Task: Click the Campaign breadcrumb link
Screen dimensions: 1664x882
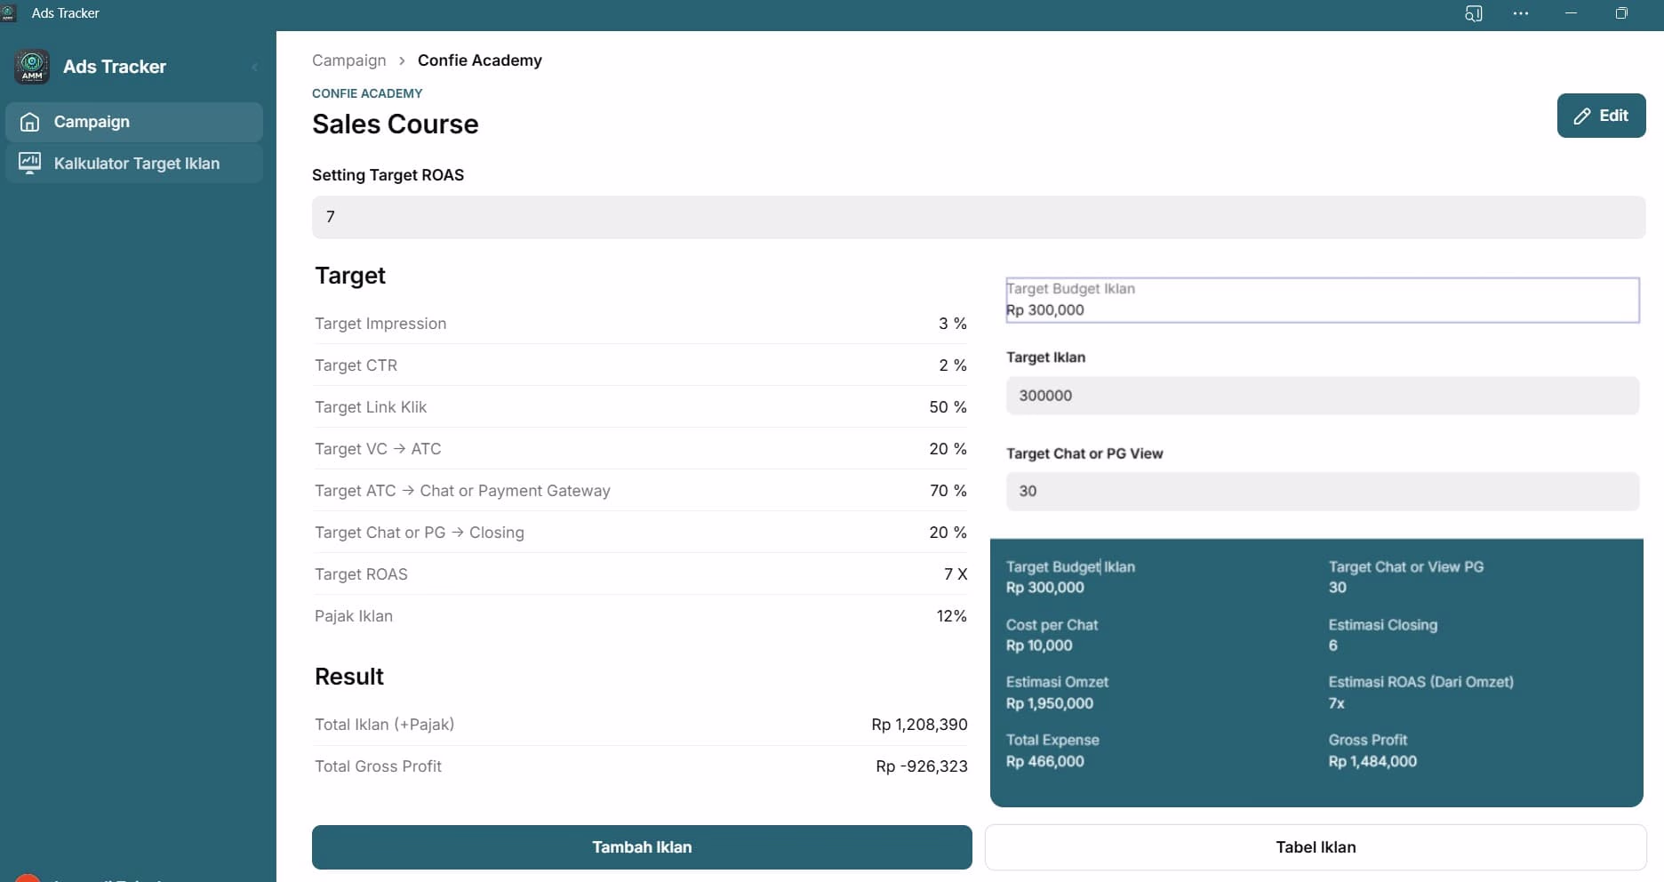Action: pyautogui.click(x=349, y=60)
